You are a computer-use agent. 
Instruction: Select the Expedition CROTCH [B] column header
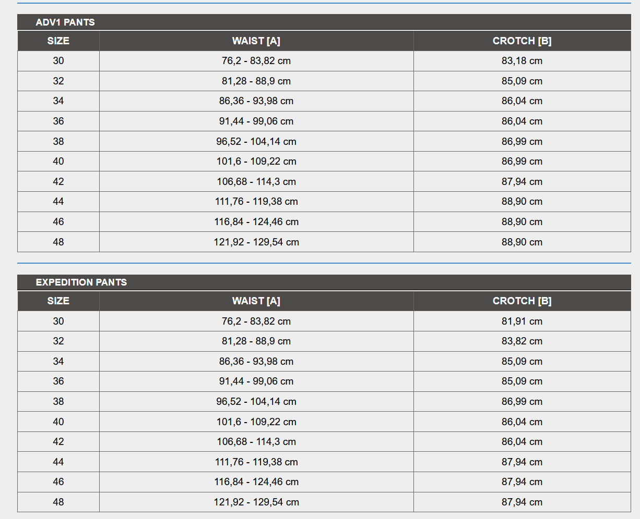(x=522, y=301)
